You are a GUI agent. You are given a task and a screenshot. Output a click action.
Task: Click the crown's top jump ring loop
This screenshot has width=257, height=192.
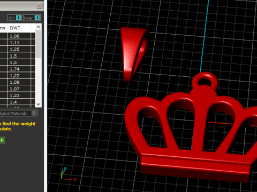tap(205, 82)
